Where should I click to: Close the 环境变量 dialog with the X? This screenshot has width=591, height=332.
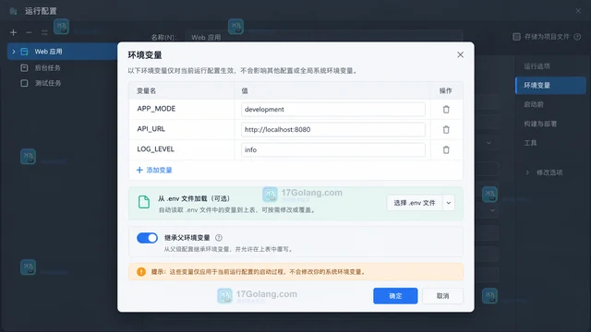[x=460, y=54]
